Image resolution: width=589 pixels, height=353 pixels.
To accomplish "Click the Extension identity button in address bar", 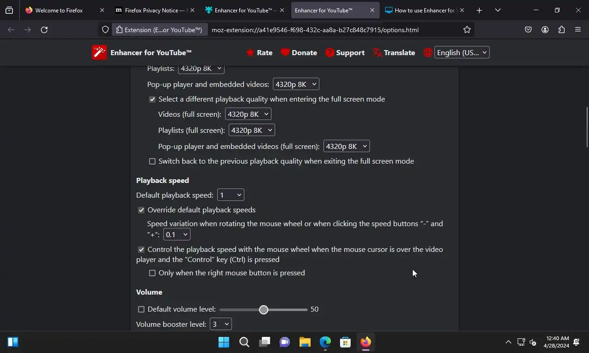I will 159,30.
